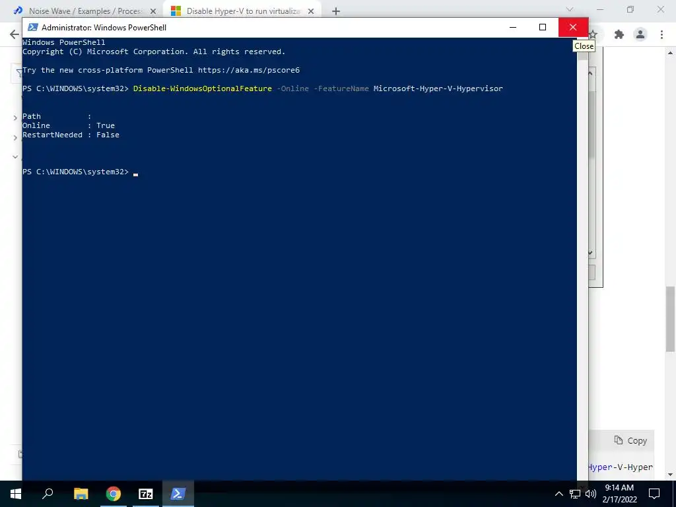This screenshot has height=507, width=676.
Task: Open Chrome profile avatar
Action: click(640, 34)
